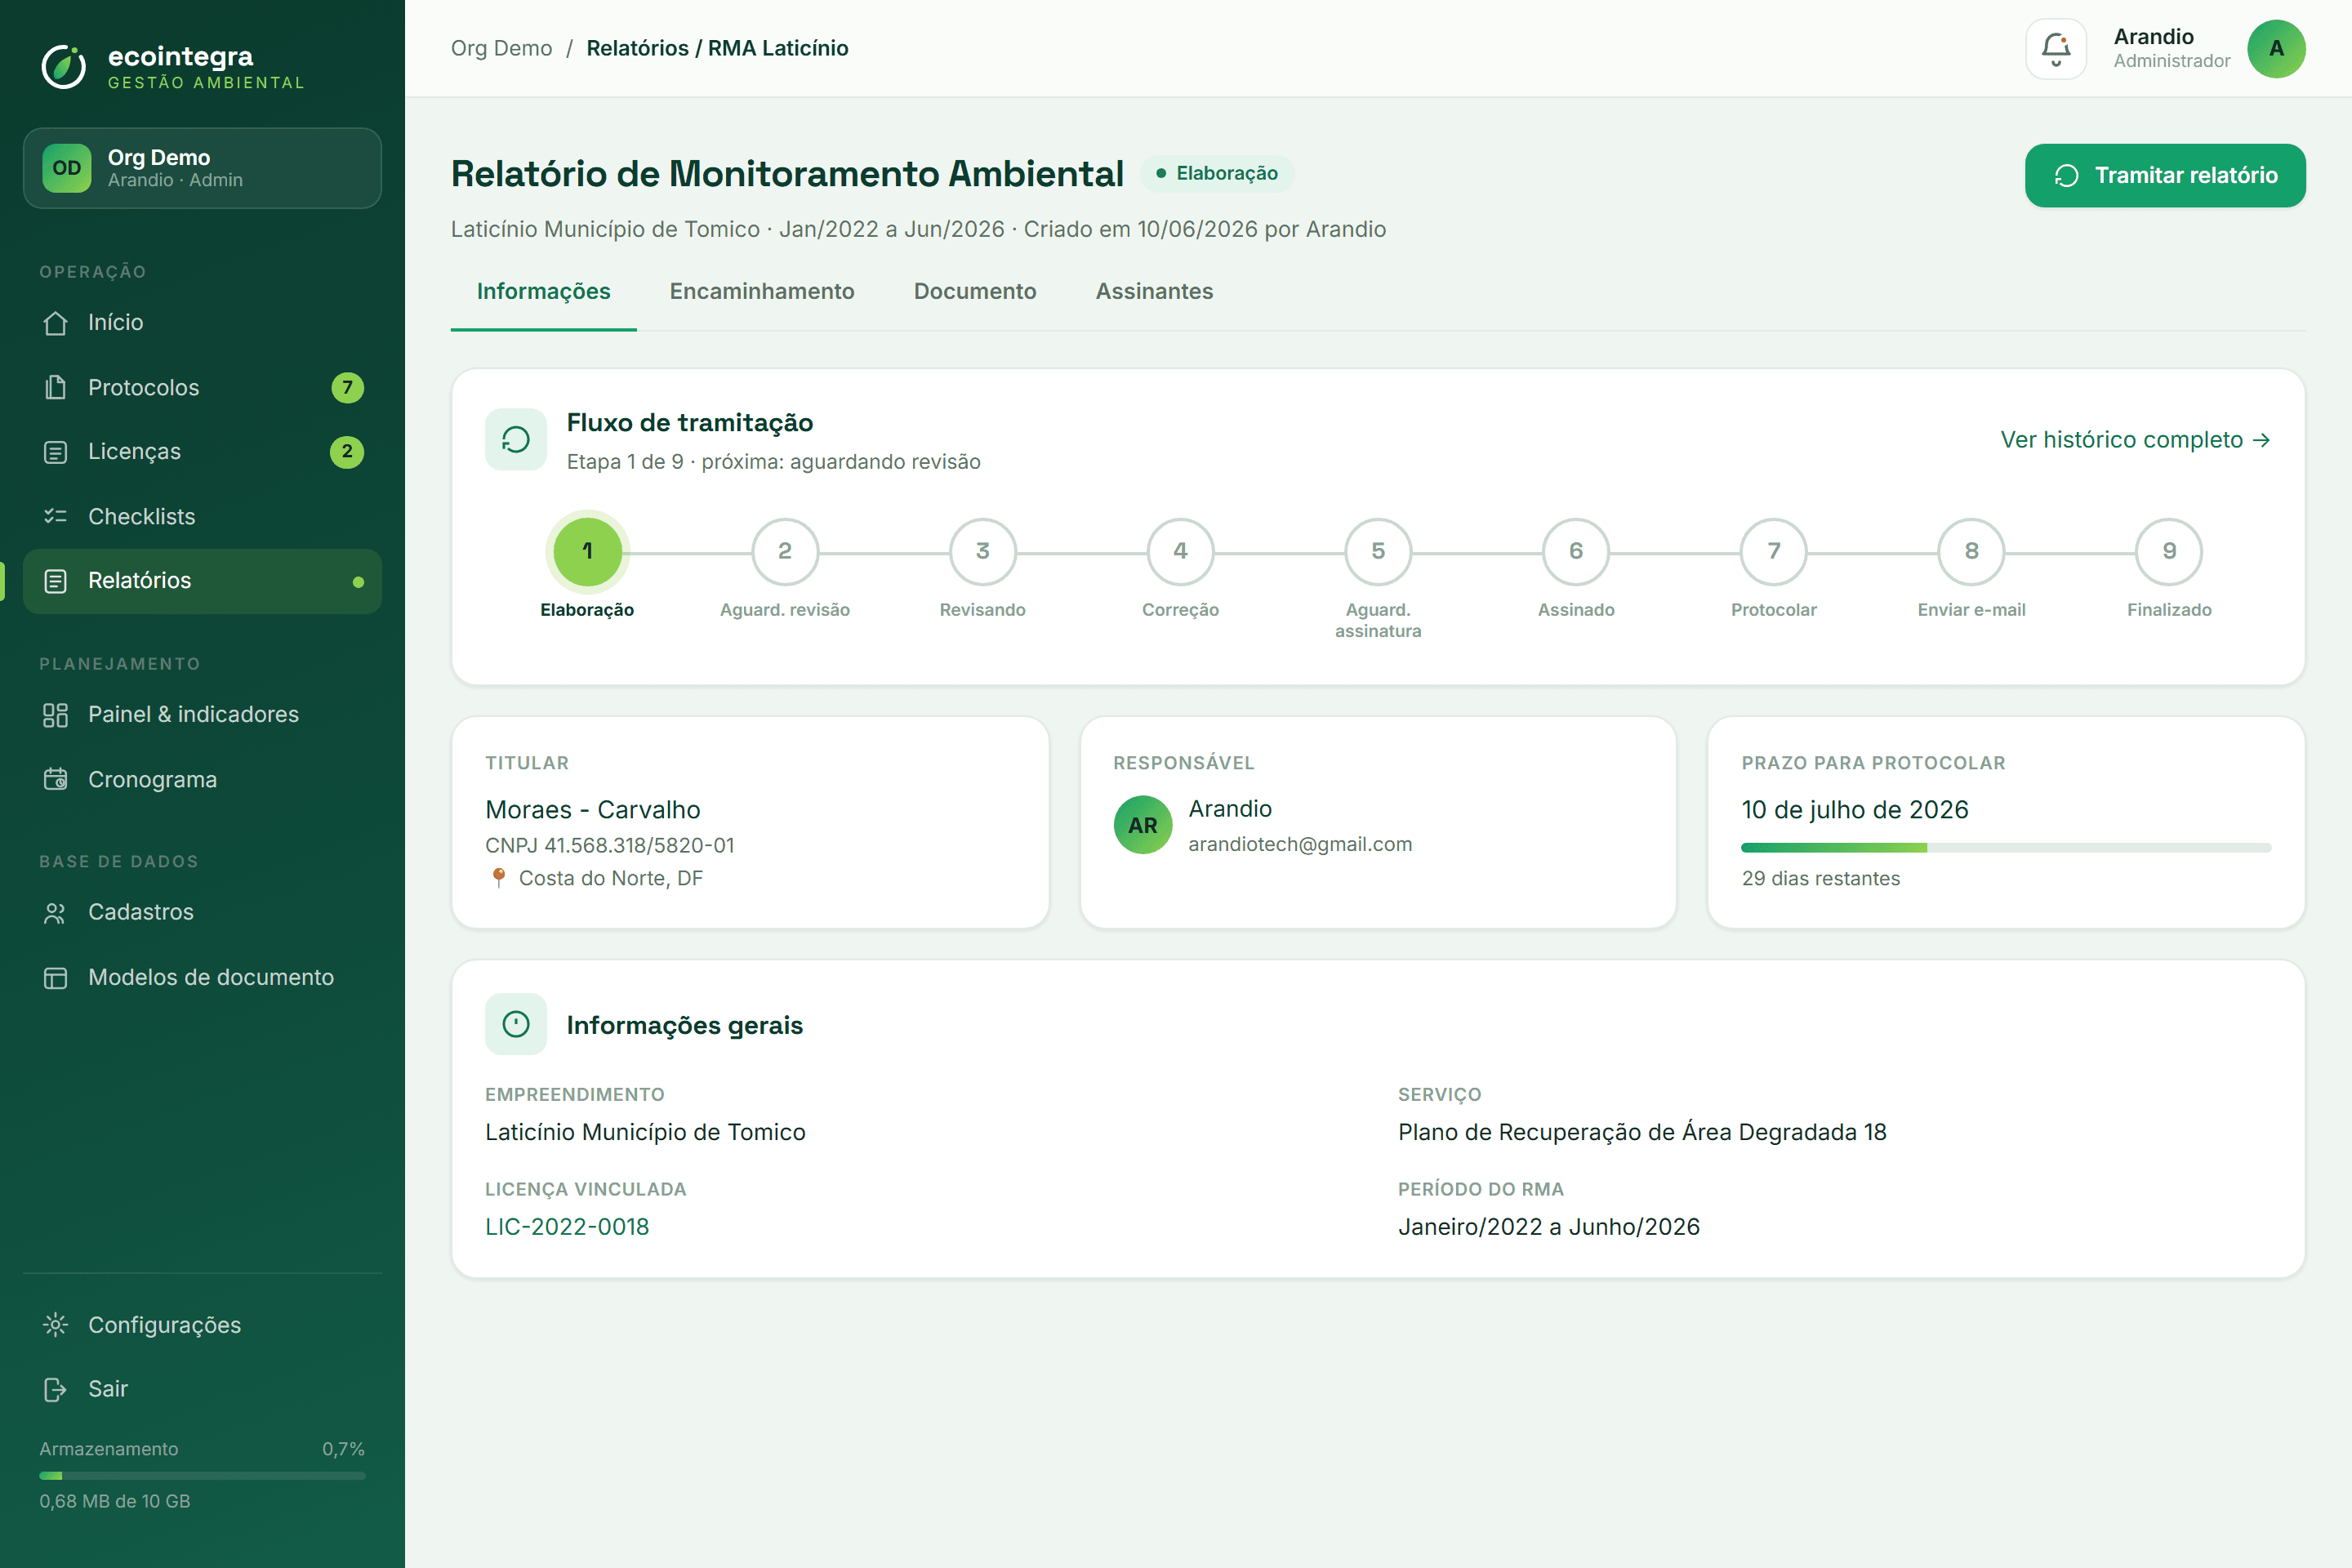Open Ver histórico completo link
Screen dimensions: 2352x1568
point(2135,440)
